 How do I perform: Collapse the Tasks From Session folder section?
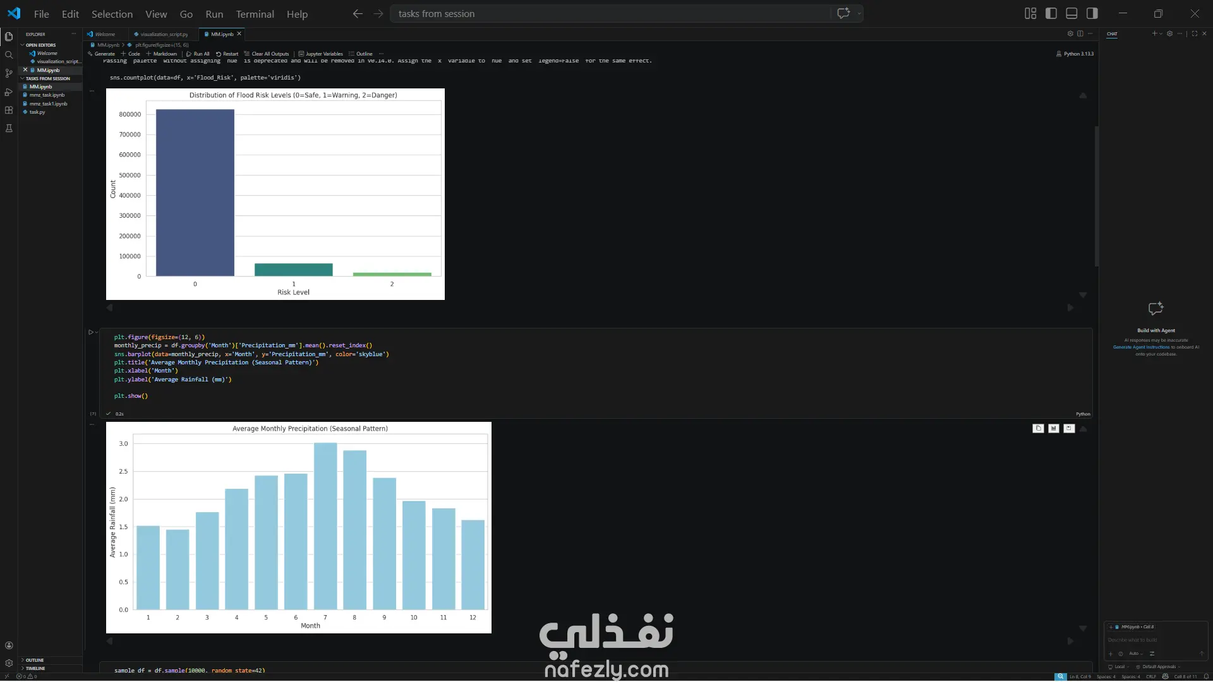click(x=48, y=78)
